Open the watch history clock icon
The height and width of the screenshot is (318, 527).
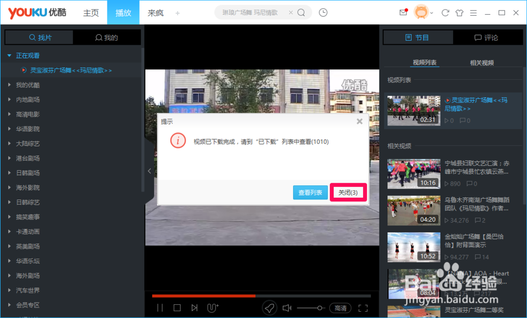pos(323,13)
